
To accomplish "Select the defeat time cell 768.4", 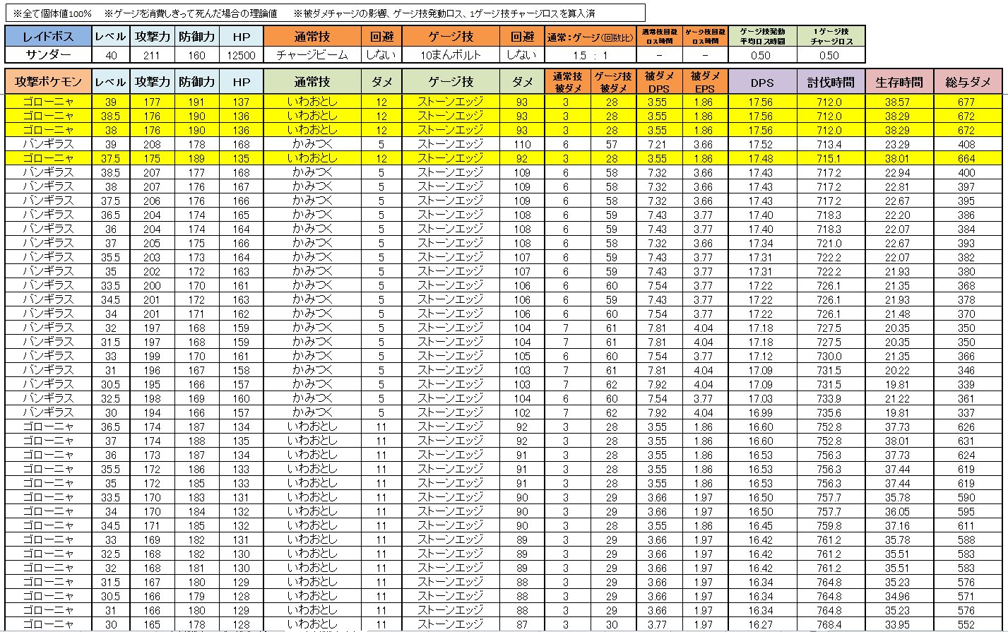I will point(831,624).
